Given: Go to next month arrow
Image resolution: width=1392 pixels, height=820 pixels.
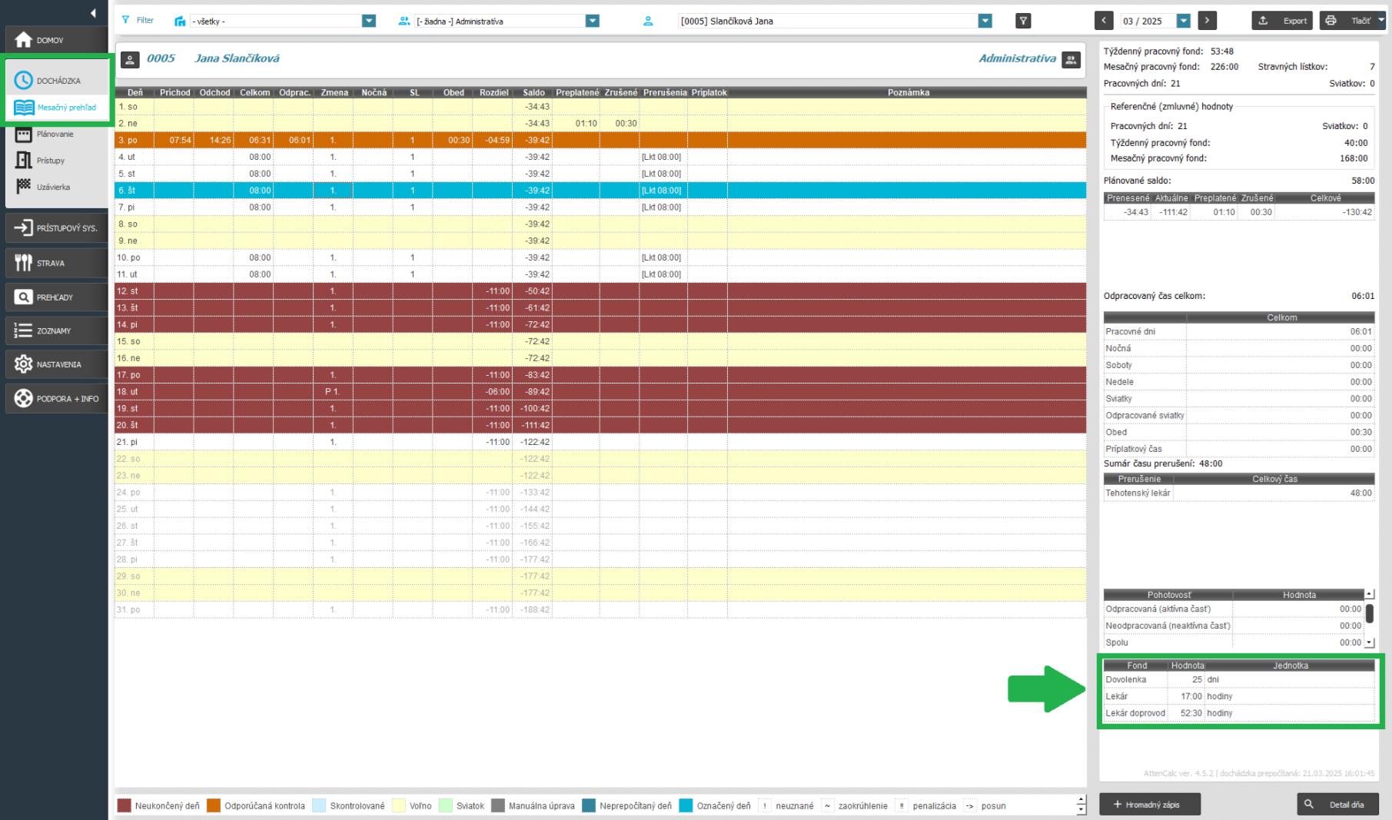Looking at the screenshot, I should coord(1207,22).
